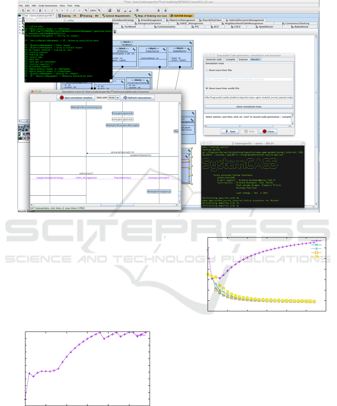
Task: Click gear icon on the TestBench block
Action: (190, 43)
